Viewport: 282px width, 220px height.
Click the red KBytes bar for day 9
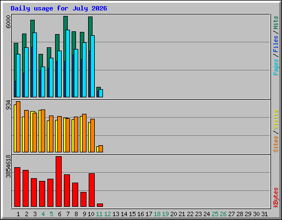point(83,200)
